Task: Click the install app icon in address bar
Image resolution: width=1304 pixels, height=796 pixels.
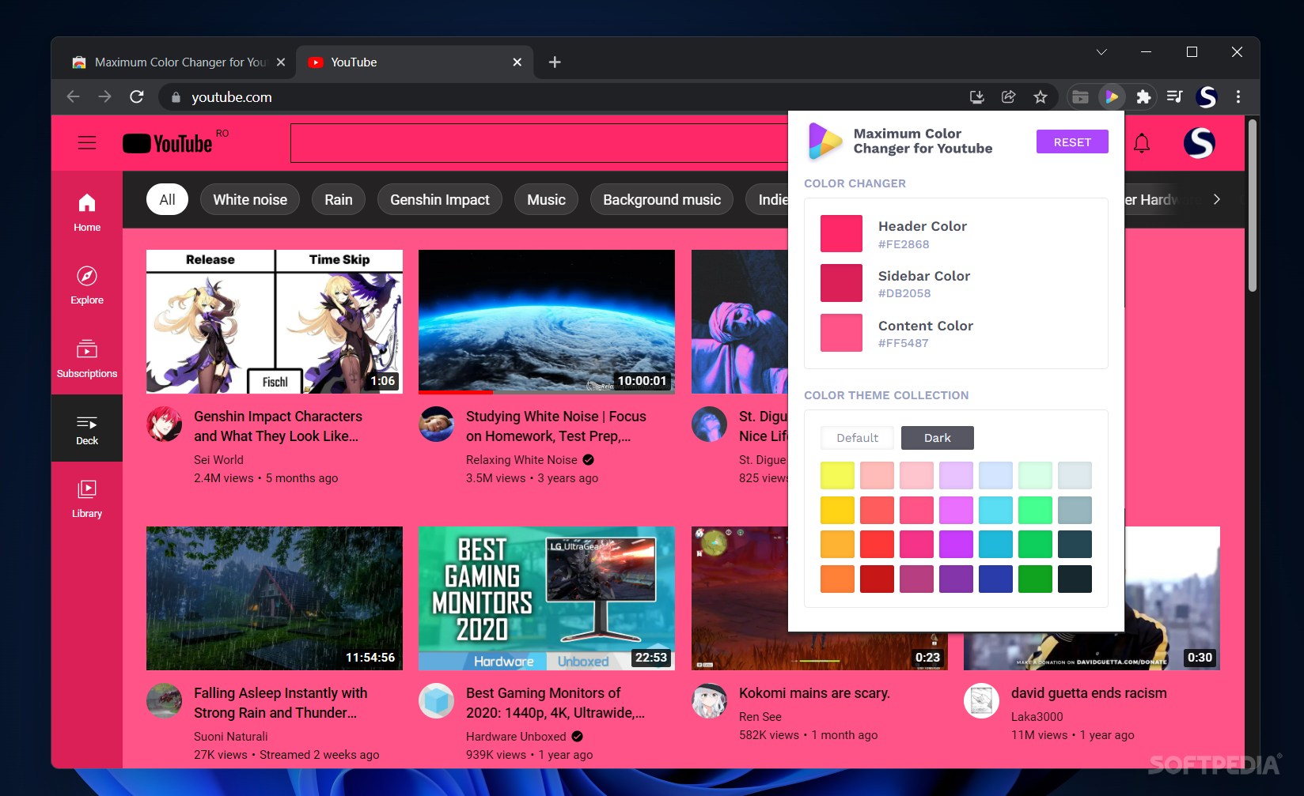Action: [977, 97]
